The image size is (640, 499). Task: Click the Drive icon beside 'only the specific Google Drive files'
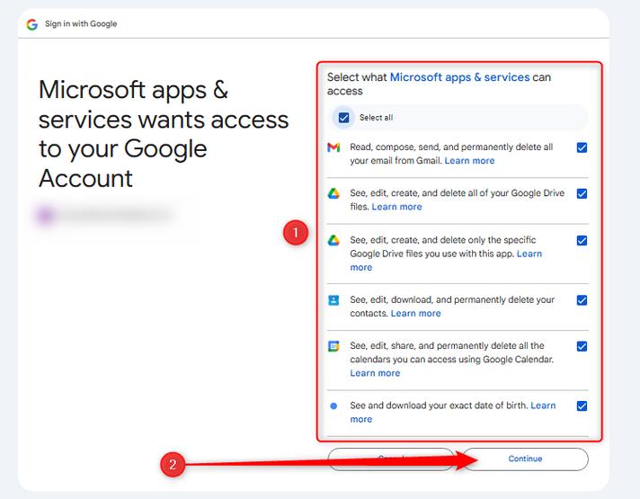coord(333,241)
